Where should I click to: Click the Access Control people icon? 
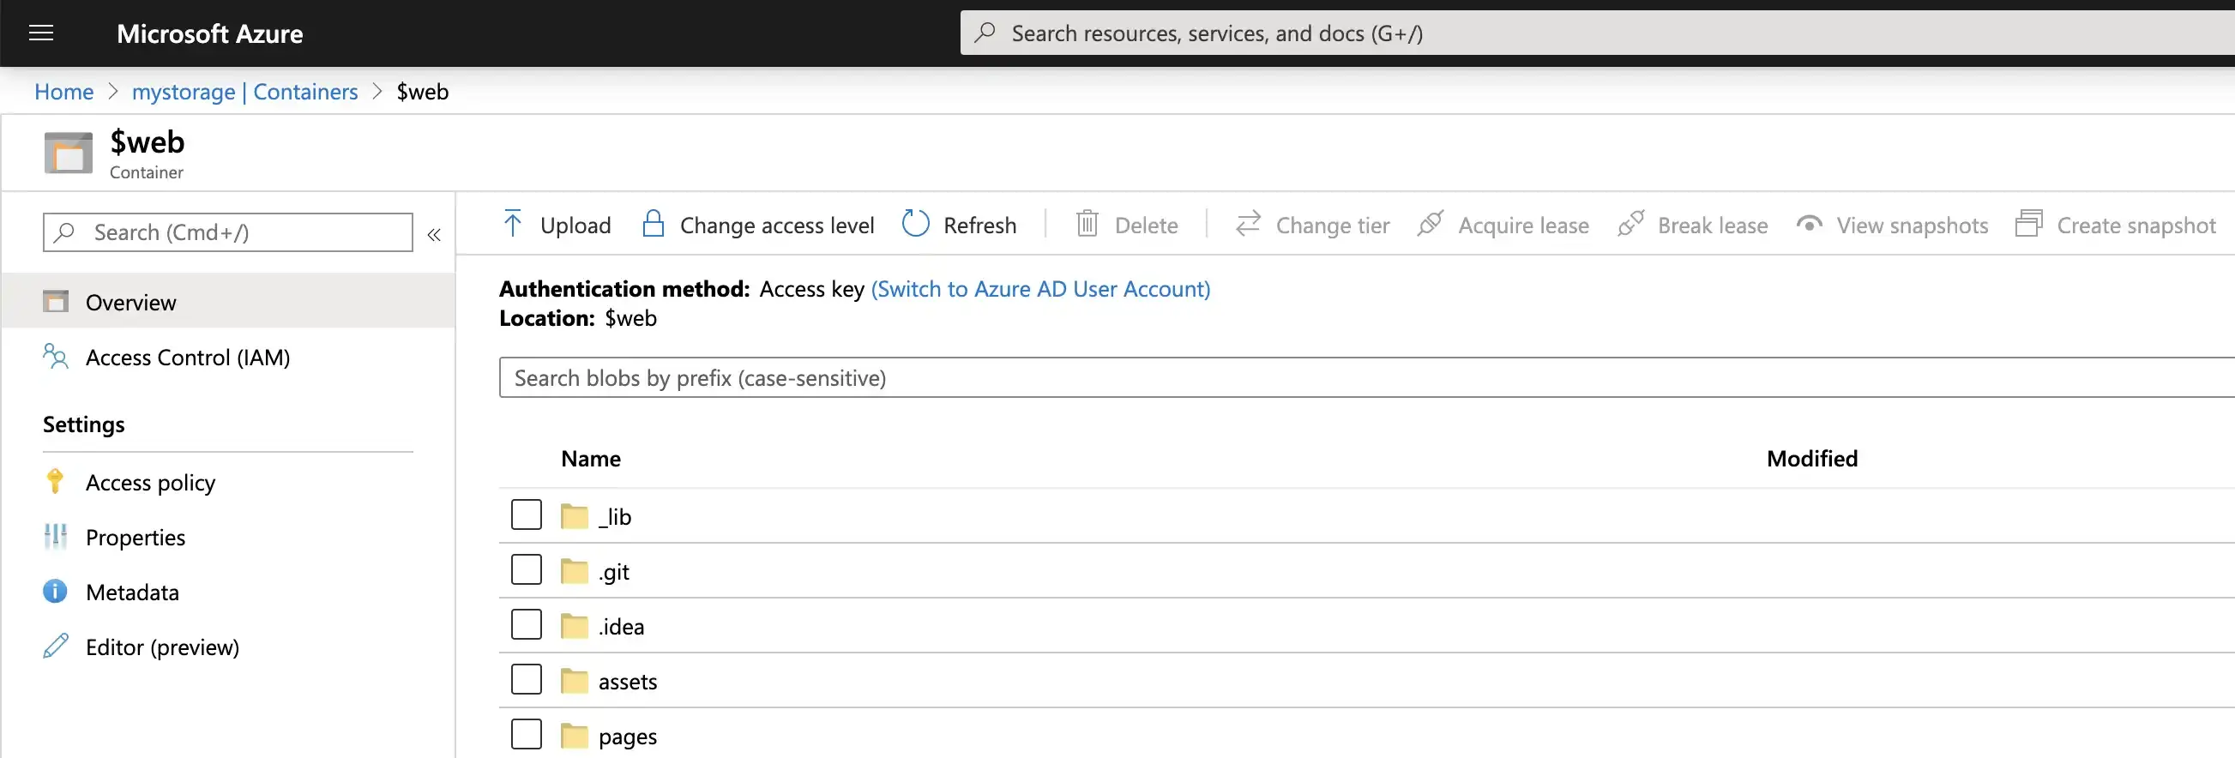[56, 357]
